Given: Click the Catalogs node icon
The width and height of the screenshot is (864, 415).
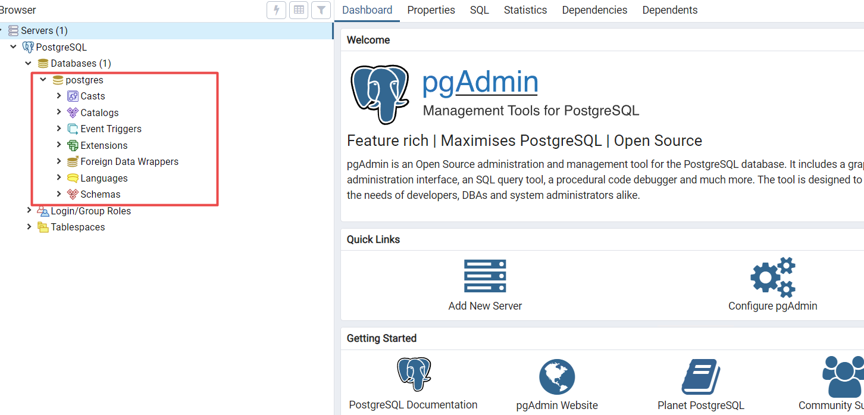Looking at the screenshot, I should tap(73, 113).
